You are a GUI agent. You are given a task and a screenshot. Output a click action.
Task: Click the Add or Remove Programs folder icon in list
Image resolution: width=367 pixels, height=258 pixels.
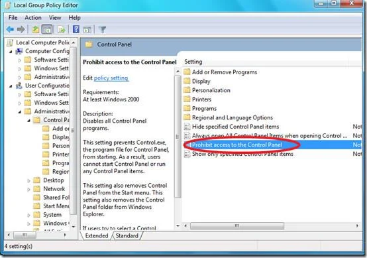pos(187,72)
